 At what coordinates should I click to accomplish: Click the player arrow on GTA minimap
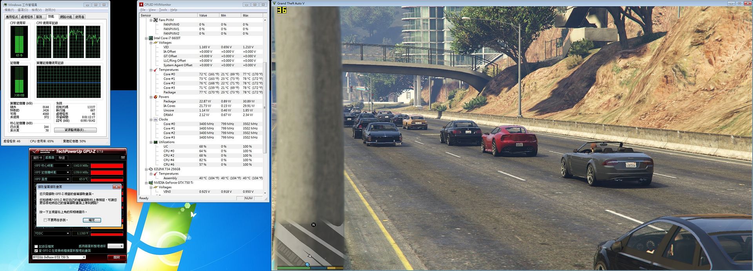(309, 256)
